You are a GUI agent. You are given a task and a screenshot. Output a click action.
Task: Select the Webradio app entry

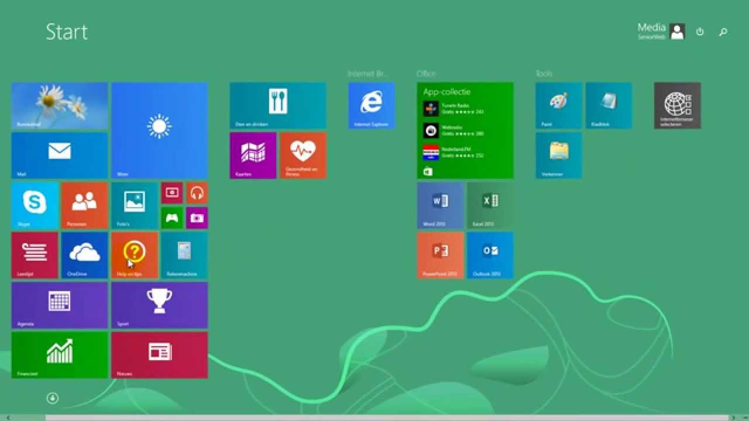coord(453,130)
